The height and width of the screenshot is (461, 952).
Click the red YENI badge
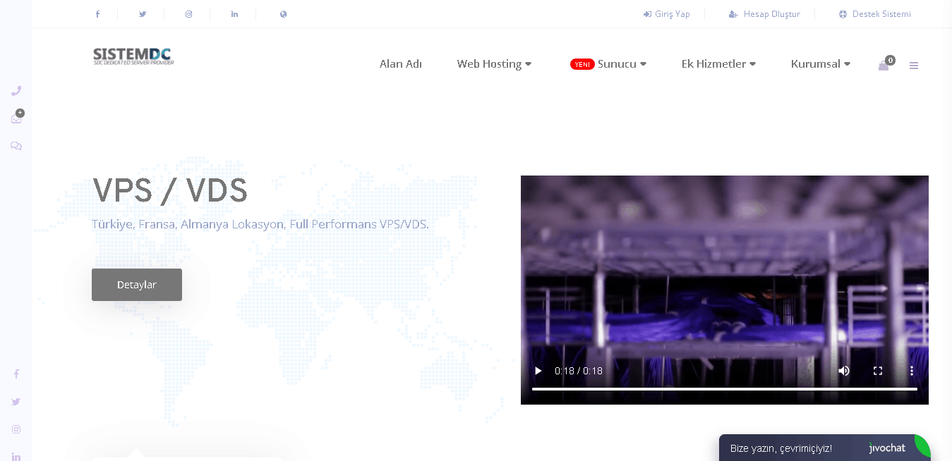582,64
